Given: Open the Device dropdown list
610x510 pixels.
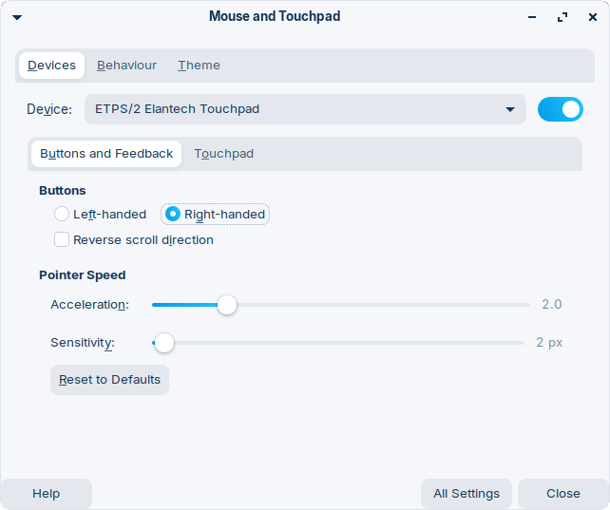Looking at the screenshot, I should [305, 109].
